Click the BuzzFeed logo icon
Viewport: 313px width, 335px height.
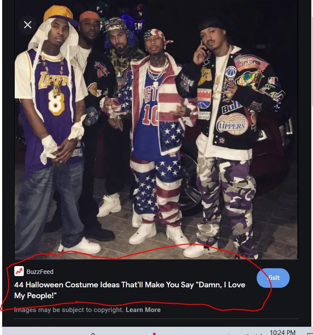(x=19, y=272)
